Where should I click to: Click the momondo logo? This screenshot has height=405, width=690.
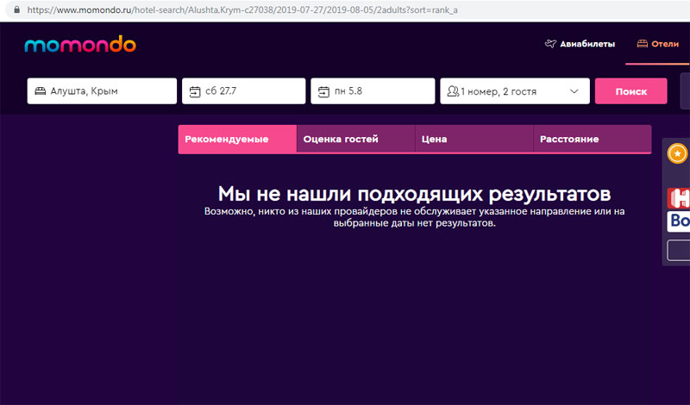[80, 44]
